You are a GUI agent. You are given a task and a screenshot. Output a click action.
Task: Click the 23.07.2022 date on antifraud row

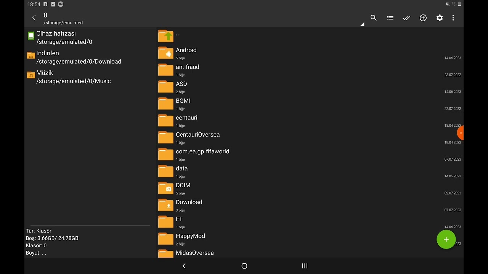point(453,75)
